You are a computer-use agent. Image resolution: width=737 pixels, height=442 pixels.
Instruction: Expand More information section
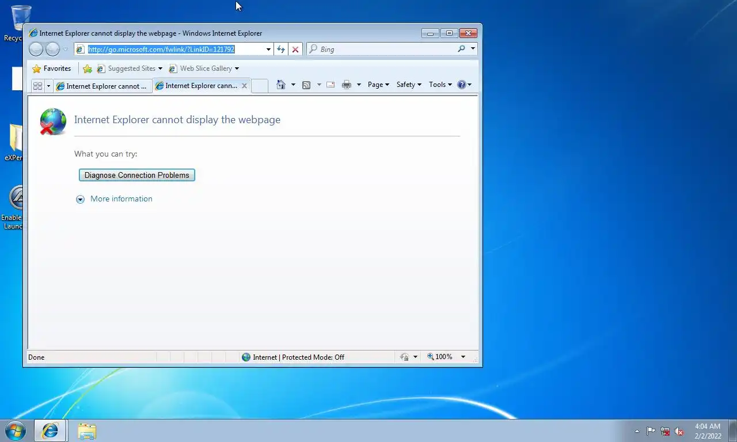click(115, 199)
